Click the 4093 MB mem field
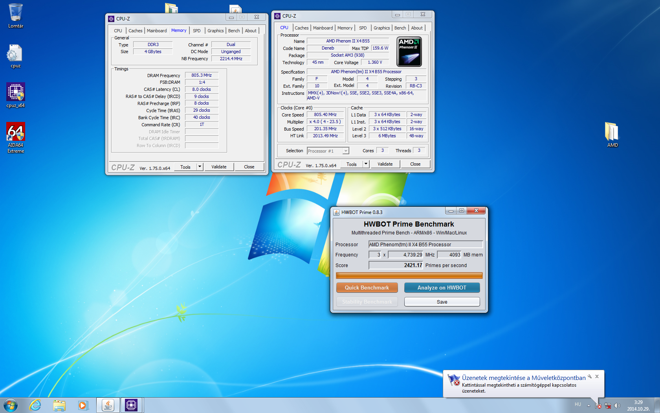 [x=449, y=254]
